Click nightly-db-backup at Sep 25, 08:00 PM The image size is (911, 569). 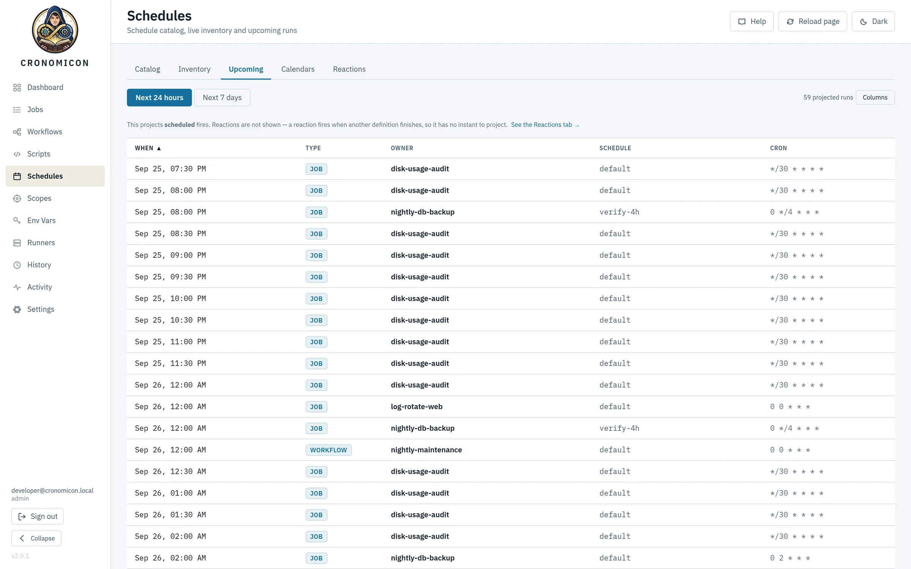point(422,212)
